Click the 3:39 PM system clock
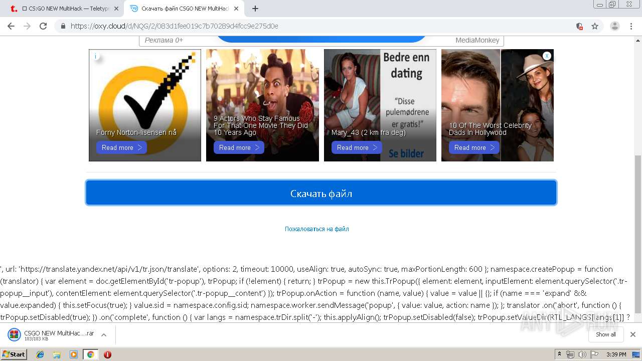Viewport: 642px width, 361px height. [x=616, y=354]
